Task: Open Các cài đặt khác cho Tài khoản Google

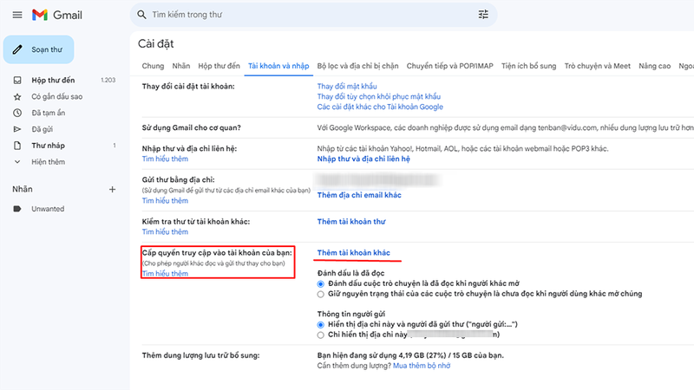Action: [380, 107]
